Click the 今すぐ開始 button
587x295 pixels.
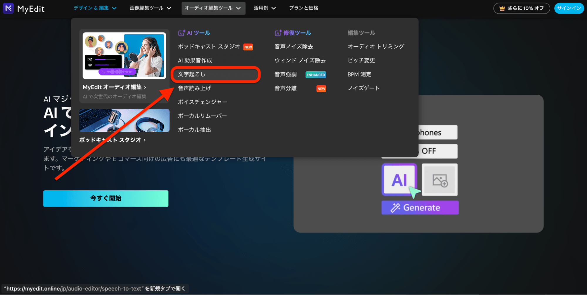click(x=106, y=199)
